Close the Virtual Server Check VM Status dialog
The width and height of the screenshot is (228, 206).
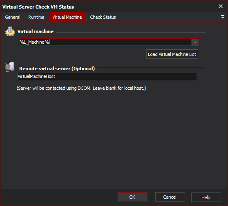click(221, 6)
